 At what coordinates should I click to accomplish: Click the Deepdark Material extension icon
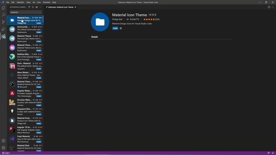(x=12, y=112)
